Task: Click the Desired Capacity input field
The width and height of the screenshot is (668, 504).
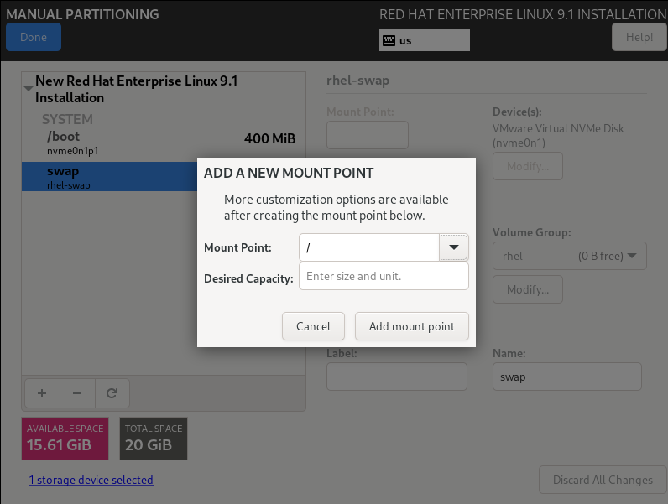Action: tap(384, 276)
